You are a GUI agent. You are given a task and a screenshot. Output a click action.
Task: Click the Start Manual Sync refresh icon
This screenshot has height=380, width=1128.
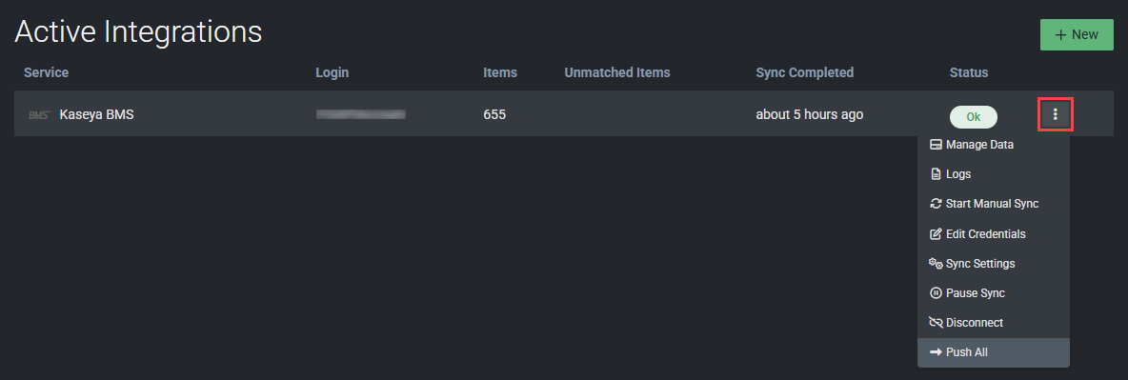point(936,204)
